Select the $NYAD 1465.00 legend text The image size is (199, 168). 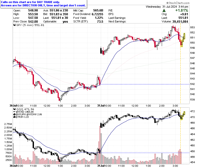pos(25,112)
